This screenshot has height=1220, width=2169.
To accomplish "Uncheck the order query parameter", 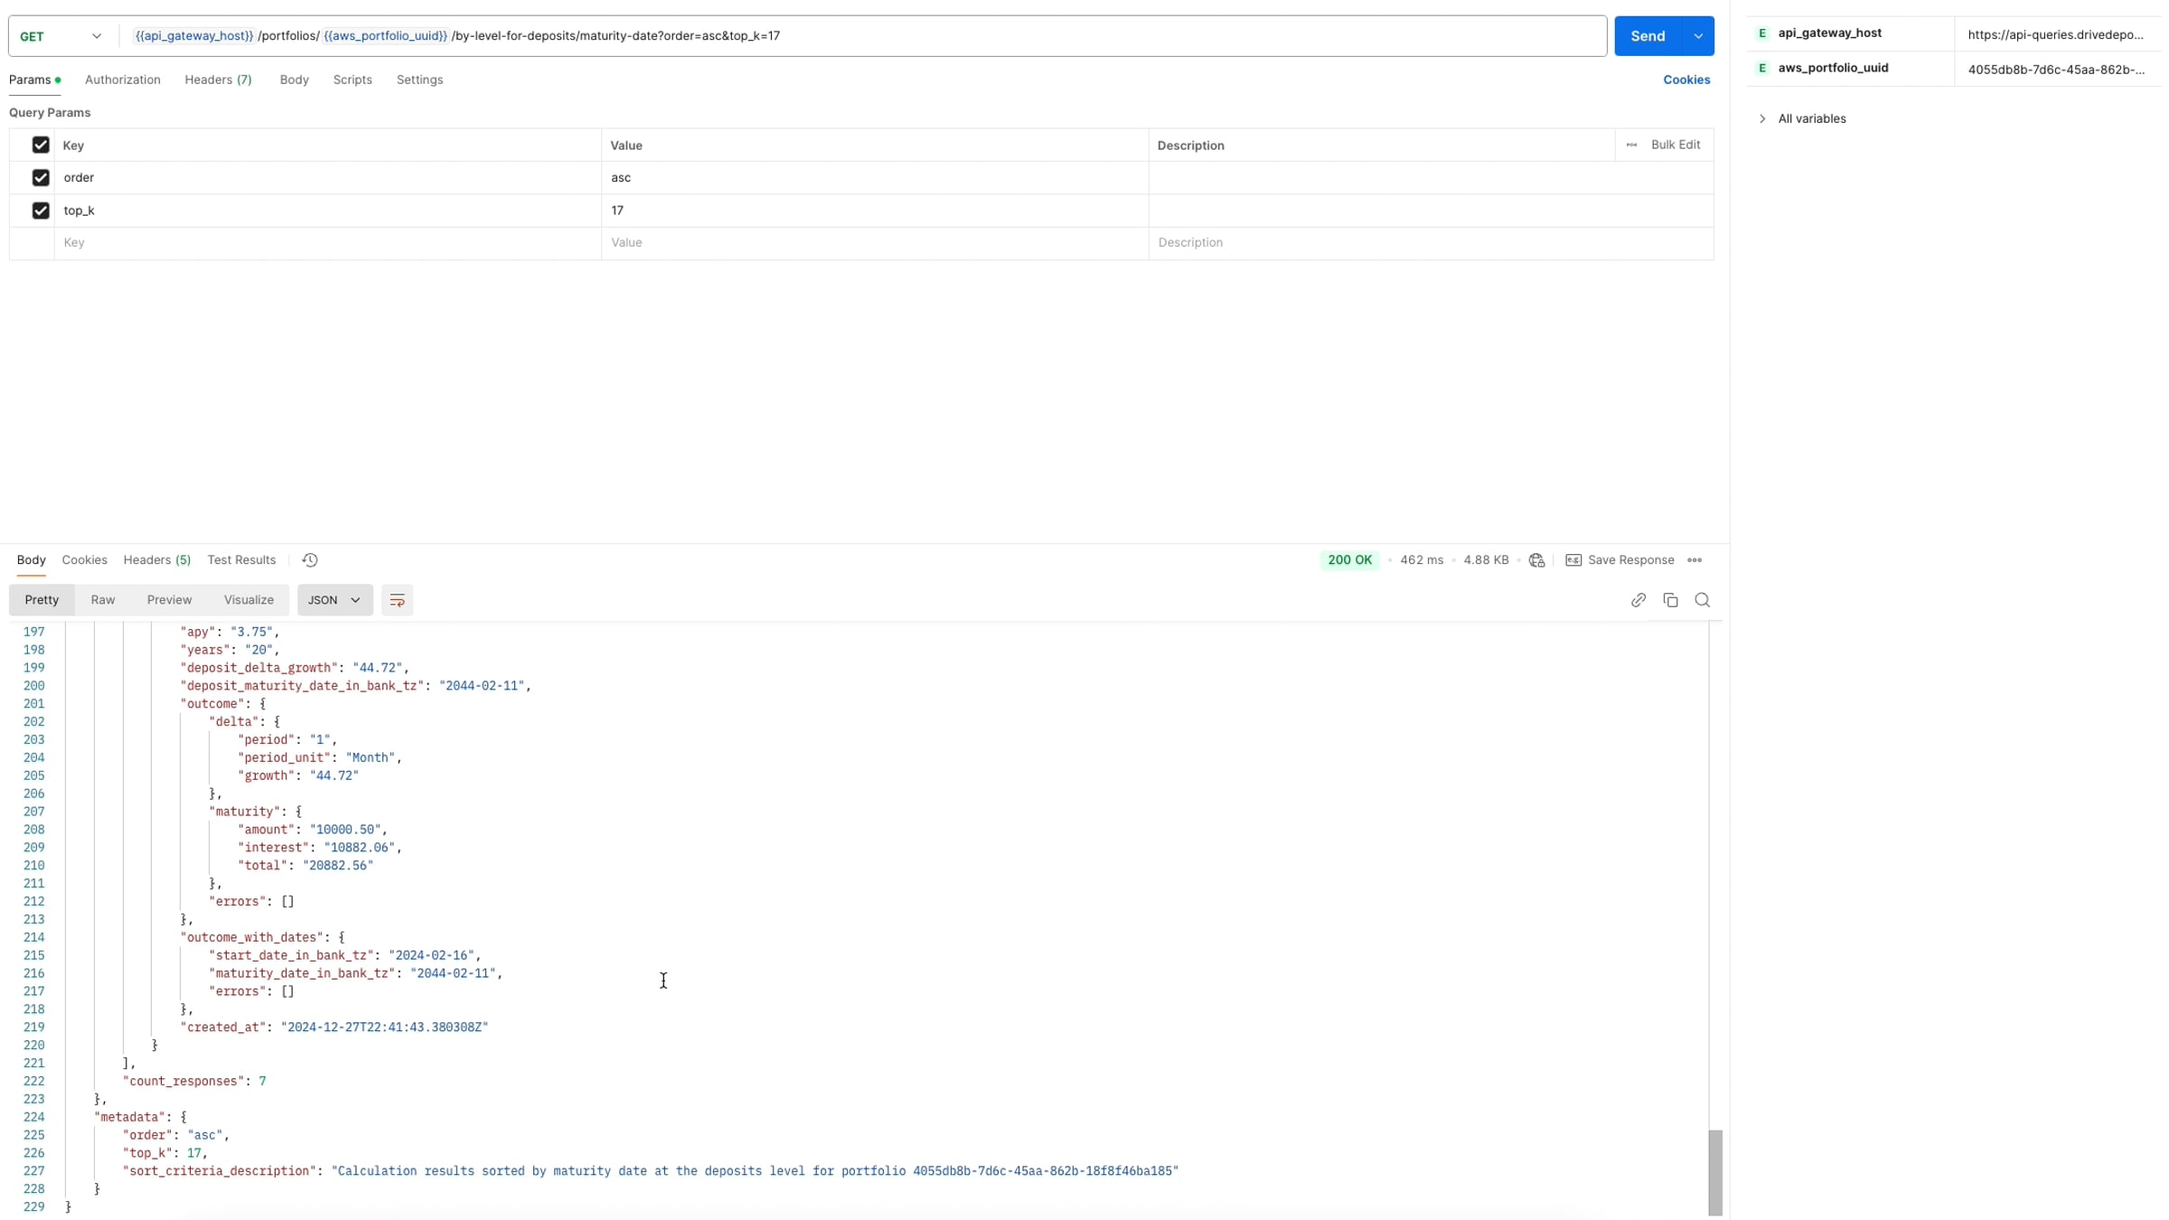I will pos(41,178).
